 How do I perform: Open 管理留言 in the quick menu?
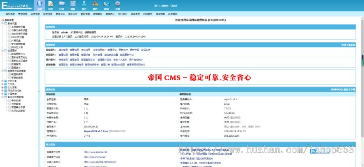click(x=63, y=65)
